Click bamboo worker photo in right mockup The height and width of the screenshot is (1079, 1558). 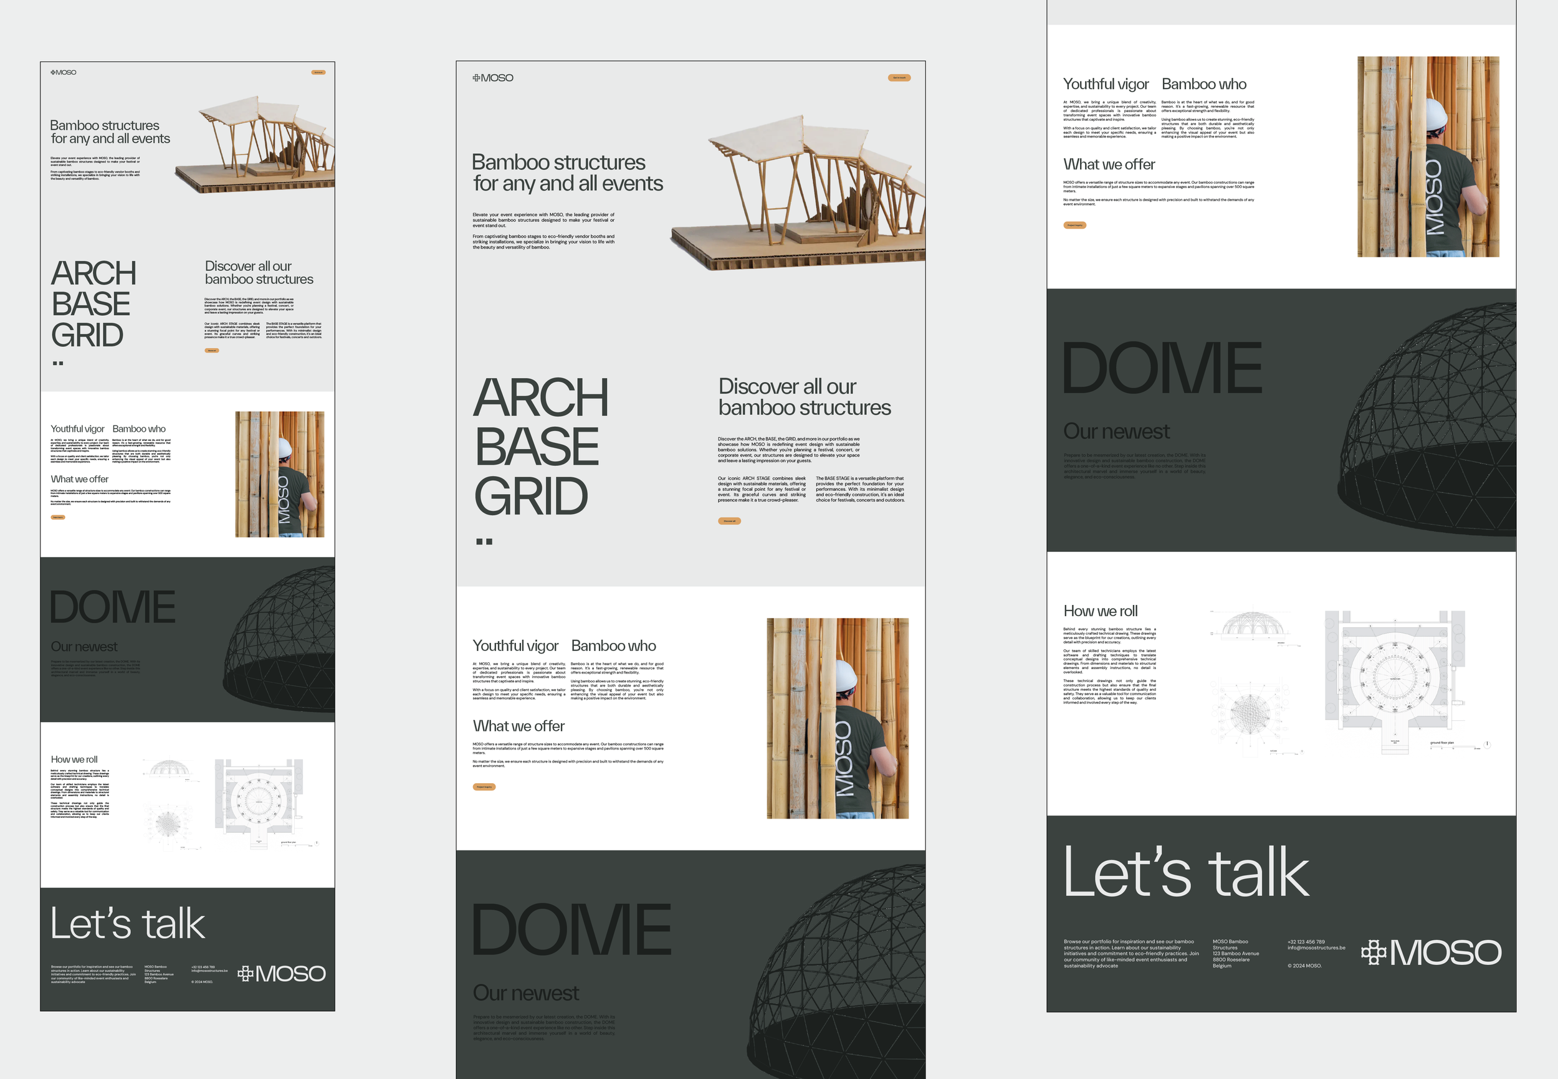click(x=1428, y=157)
